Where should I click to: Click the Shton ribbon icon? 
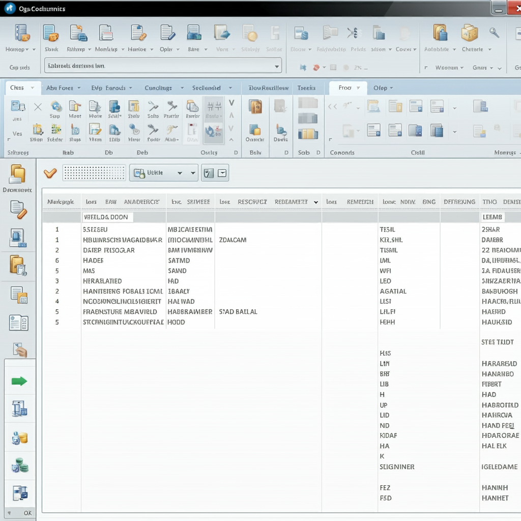(x=37, y=130)
